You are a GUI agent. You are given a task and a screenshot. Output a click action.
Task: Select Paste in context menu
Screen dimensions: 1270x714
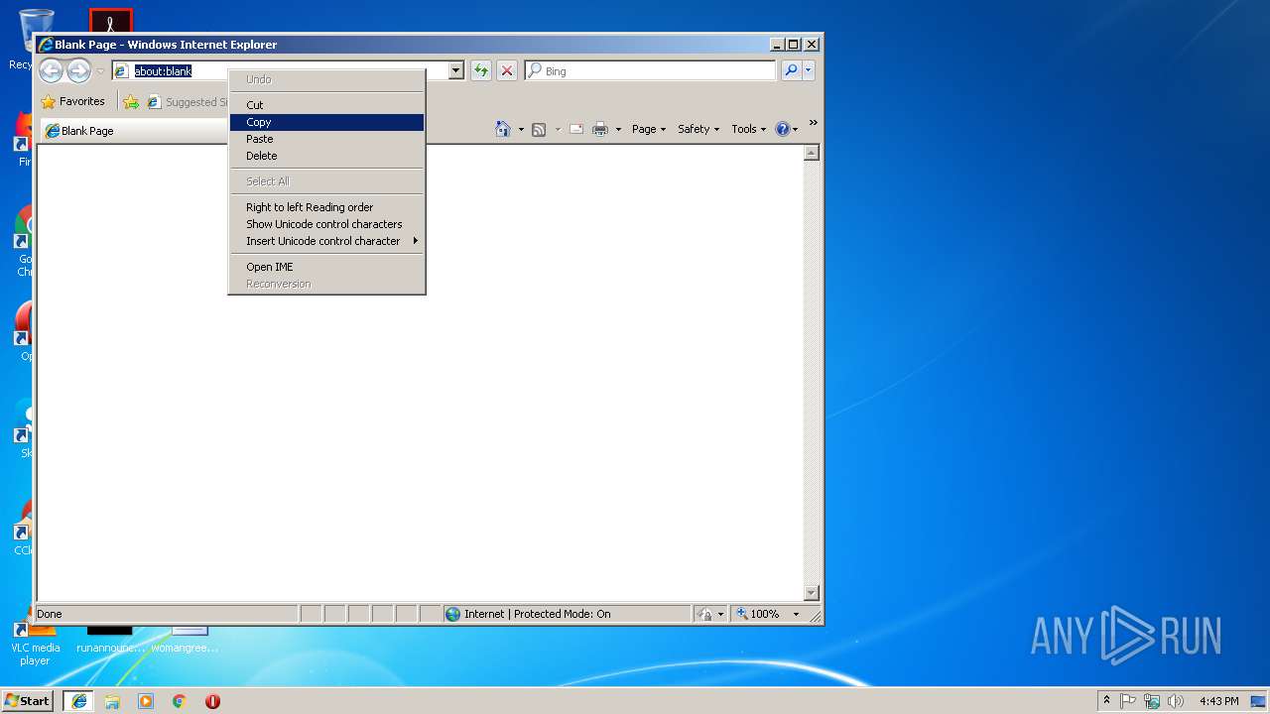pos(326,139)
